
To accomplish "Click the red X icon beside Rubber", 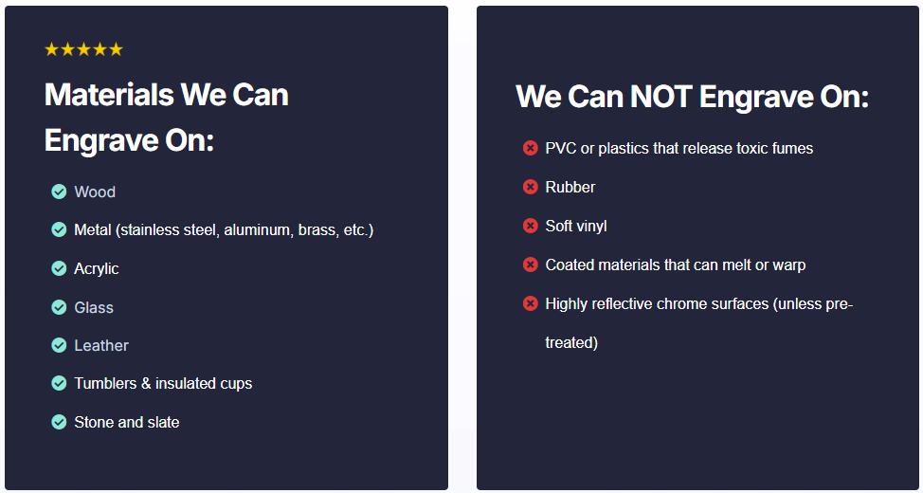I will [x=530, y=187].
